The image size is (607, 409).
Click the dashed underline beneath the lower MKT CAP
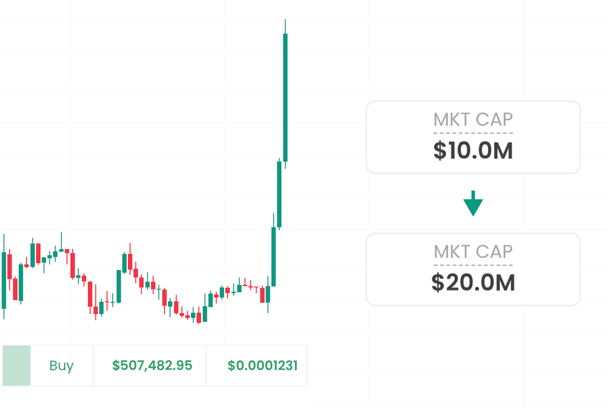473,265
